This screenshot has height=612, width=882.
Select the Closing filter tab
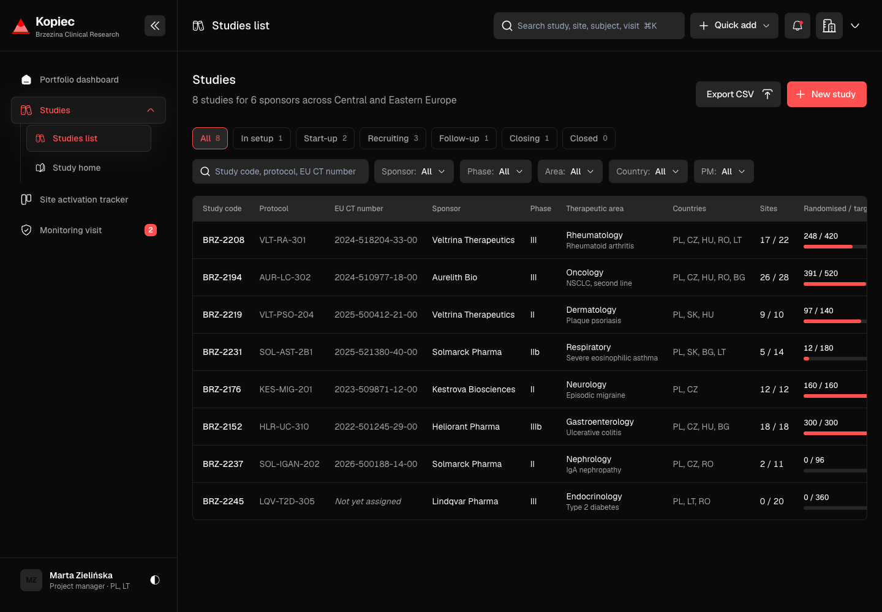529,138
